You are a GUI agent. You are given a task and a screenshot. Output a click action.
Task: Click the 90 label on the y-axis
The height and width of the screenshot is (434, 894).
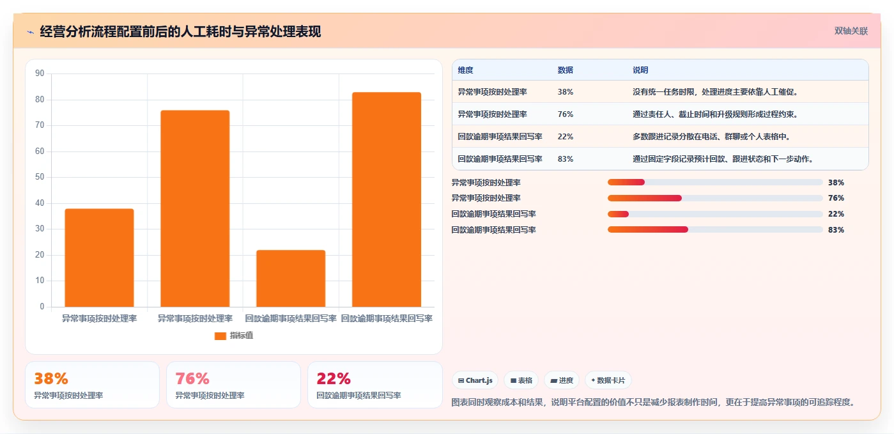coord(40,74)
